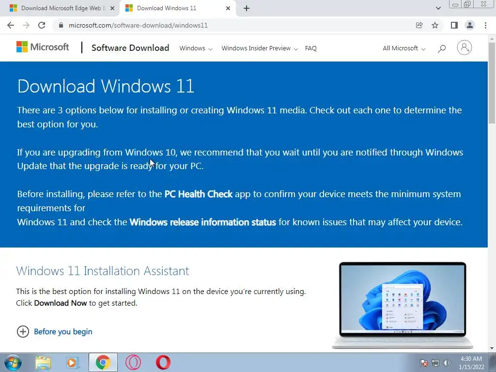496x372 pixels.
Task: Open the Chrome three-dot menu
Action: [485, 25]
